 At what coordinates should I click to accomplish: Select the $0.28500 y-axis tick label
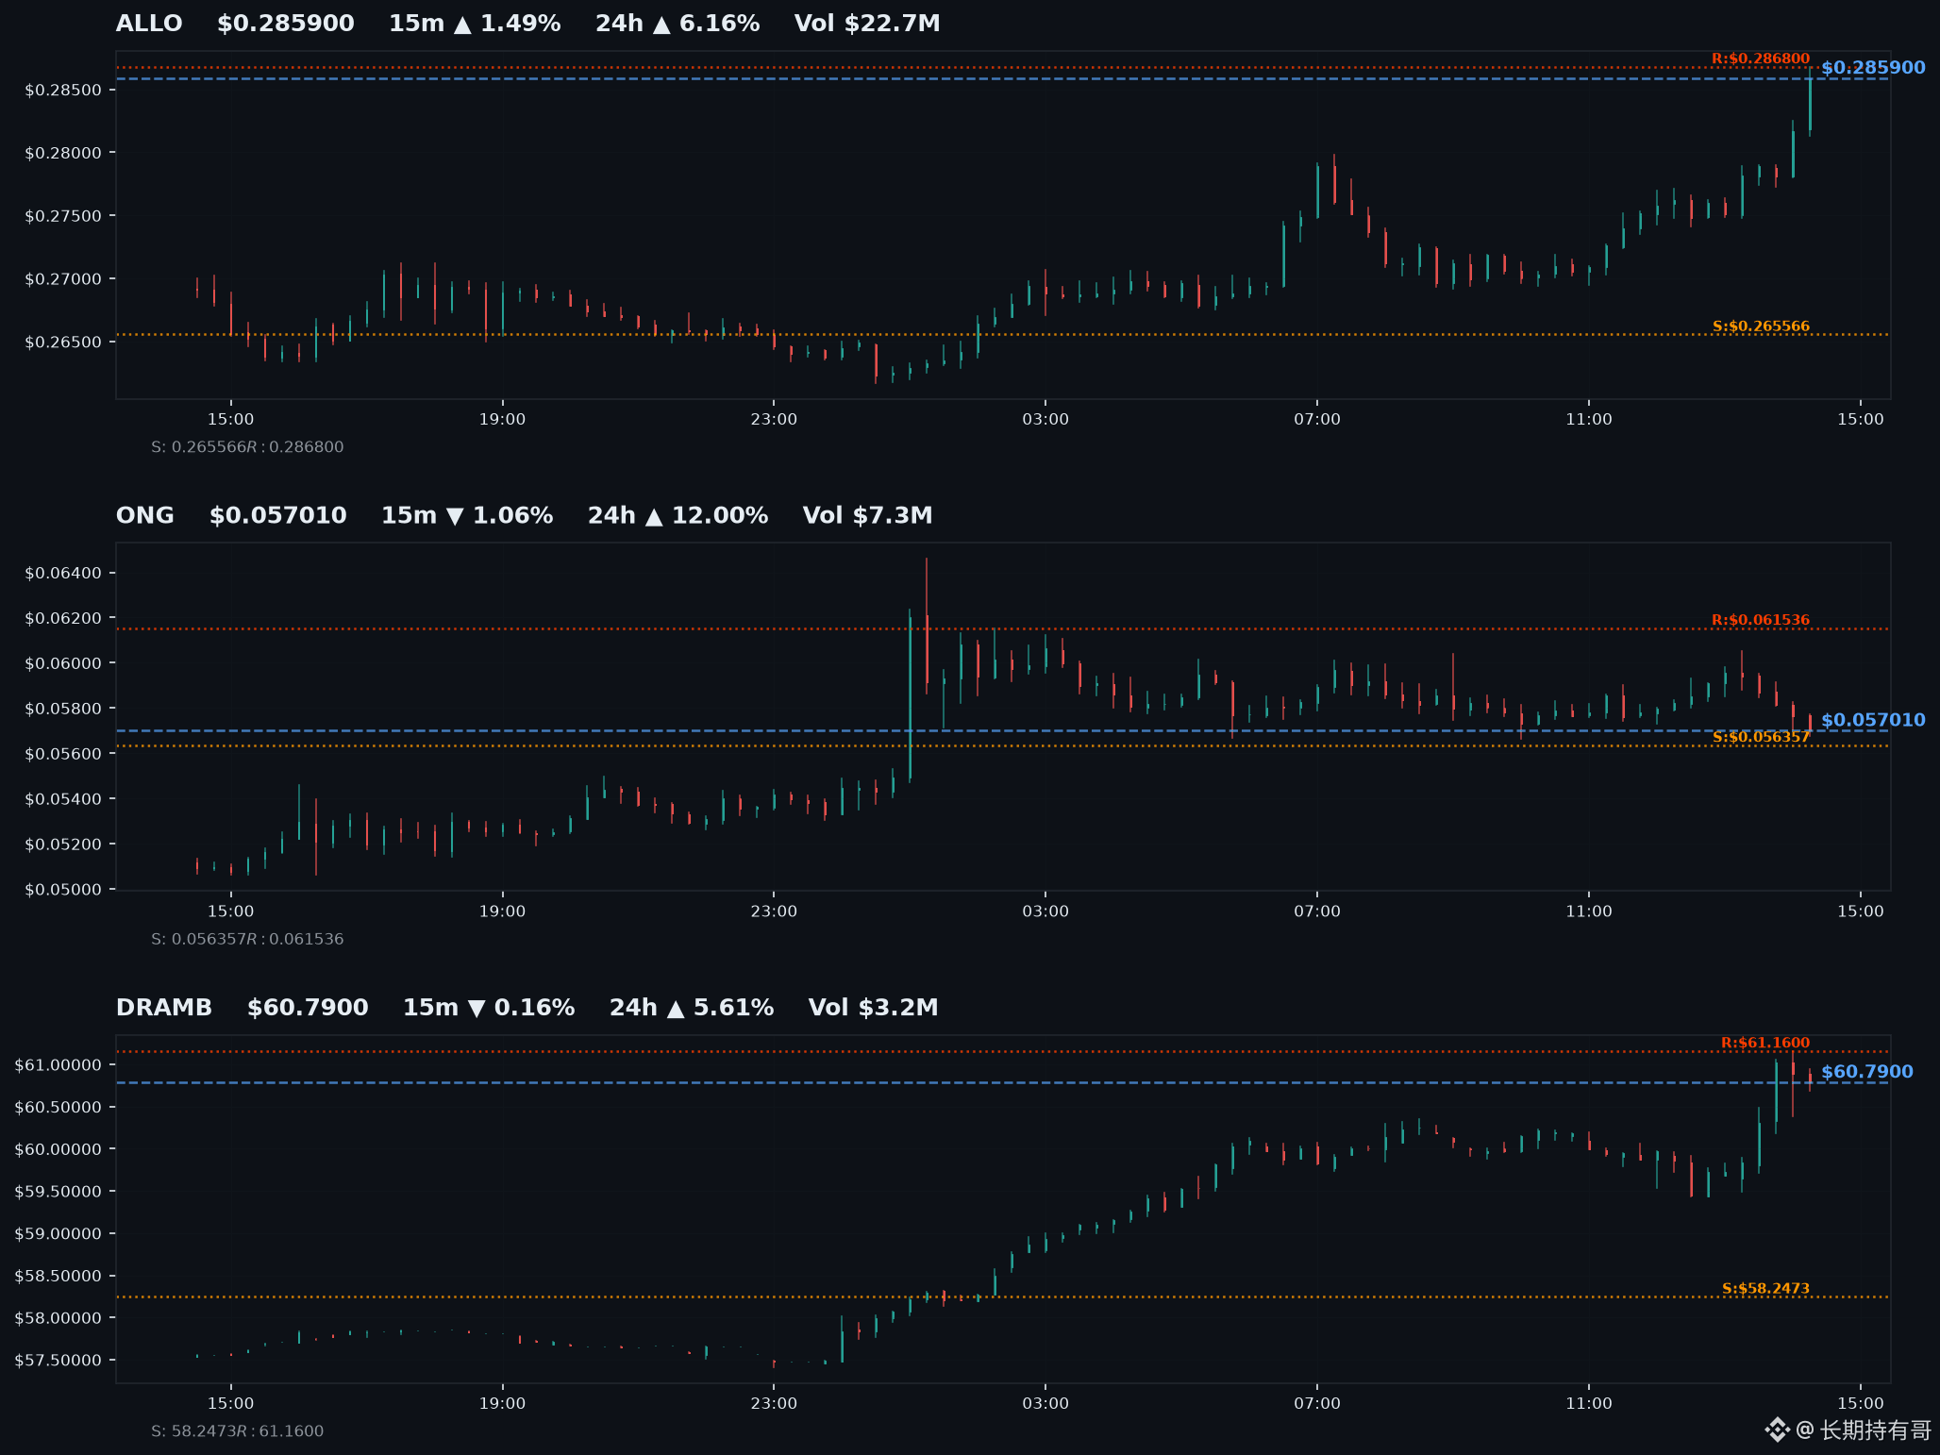pos(63,91)
